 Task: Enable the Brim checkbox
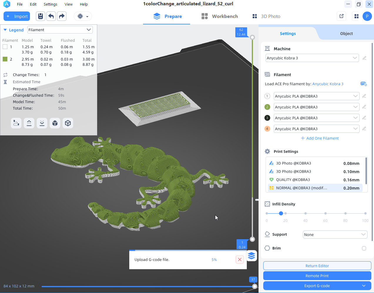[x=364, y=248]
